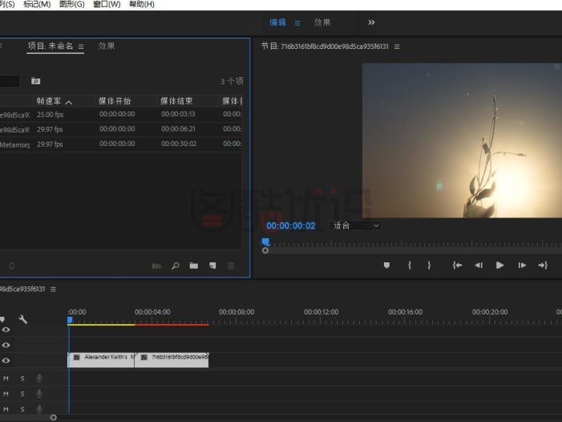The height and width of the screenshot is (422, 562).
Task: Select the 项目: 未命名 panel tab
Action: 51,47
